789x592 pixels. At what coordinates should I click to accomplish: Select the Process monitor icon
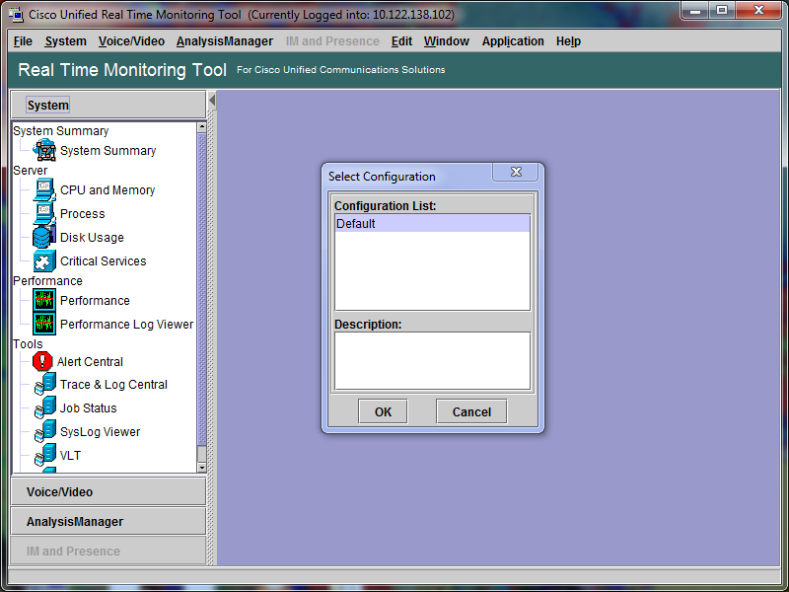pos(44,213)
